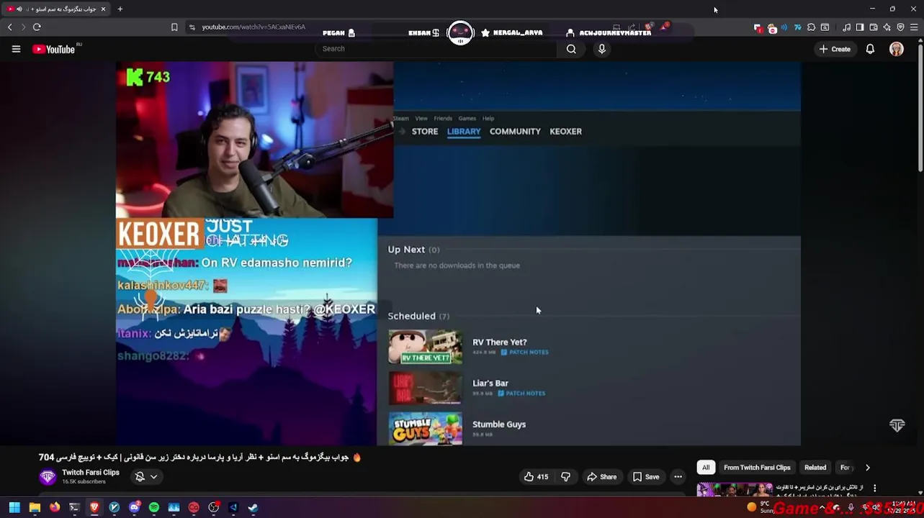Open the recommended video thumbnail in the sidebar
Screen dimensions: 924x518
(x=735, y=490)
